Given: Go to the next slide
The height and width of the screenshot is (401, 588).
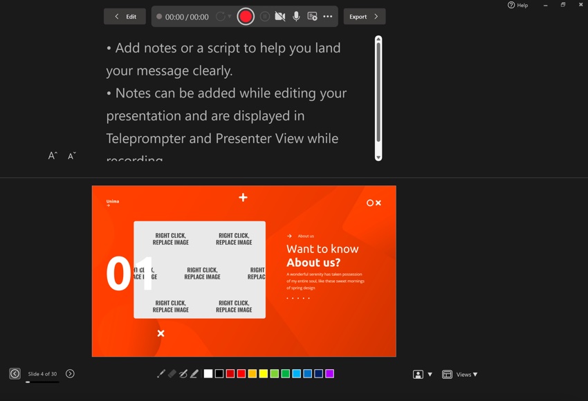Looking at the screenshot, I should (x=70, y=373).
